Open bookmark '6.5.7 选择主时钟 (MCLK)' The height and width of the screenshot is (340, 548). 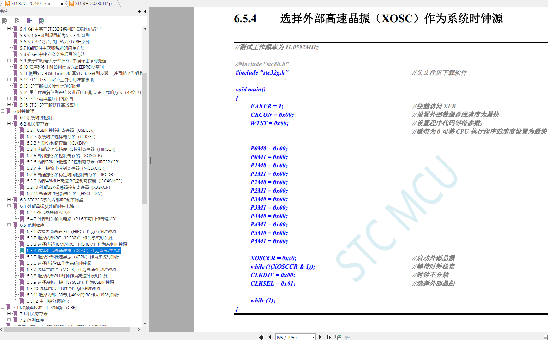tap(71, 270)
